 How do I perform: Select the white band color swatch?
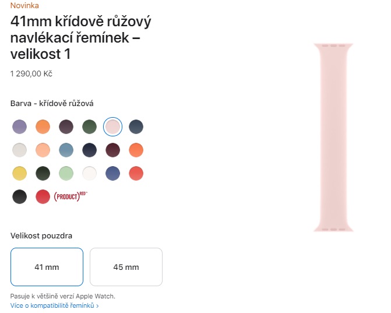pos(89,173)
